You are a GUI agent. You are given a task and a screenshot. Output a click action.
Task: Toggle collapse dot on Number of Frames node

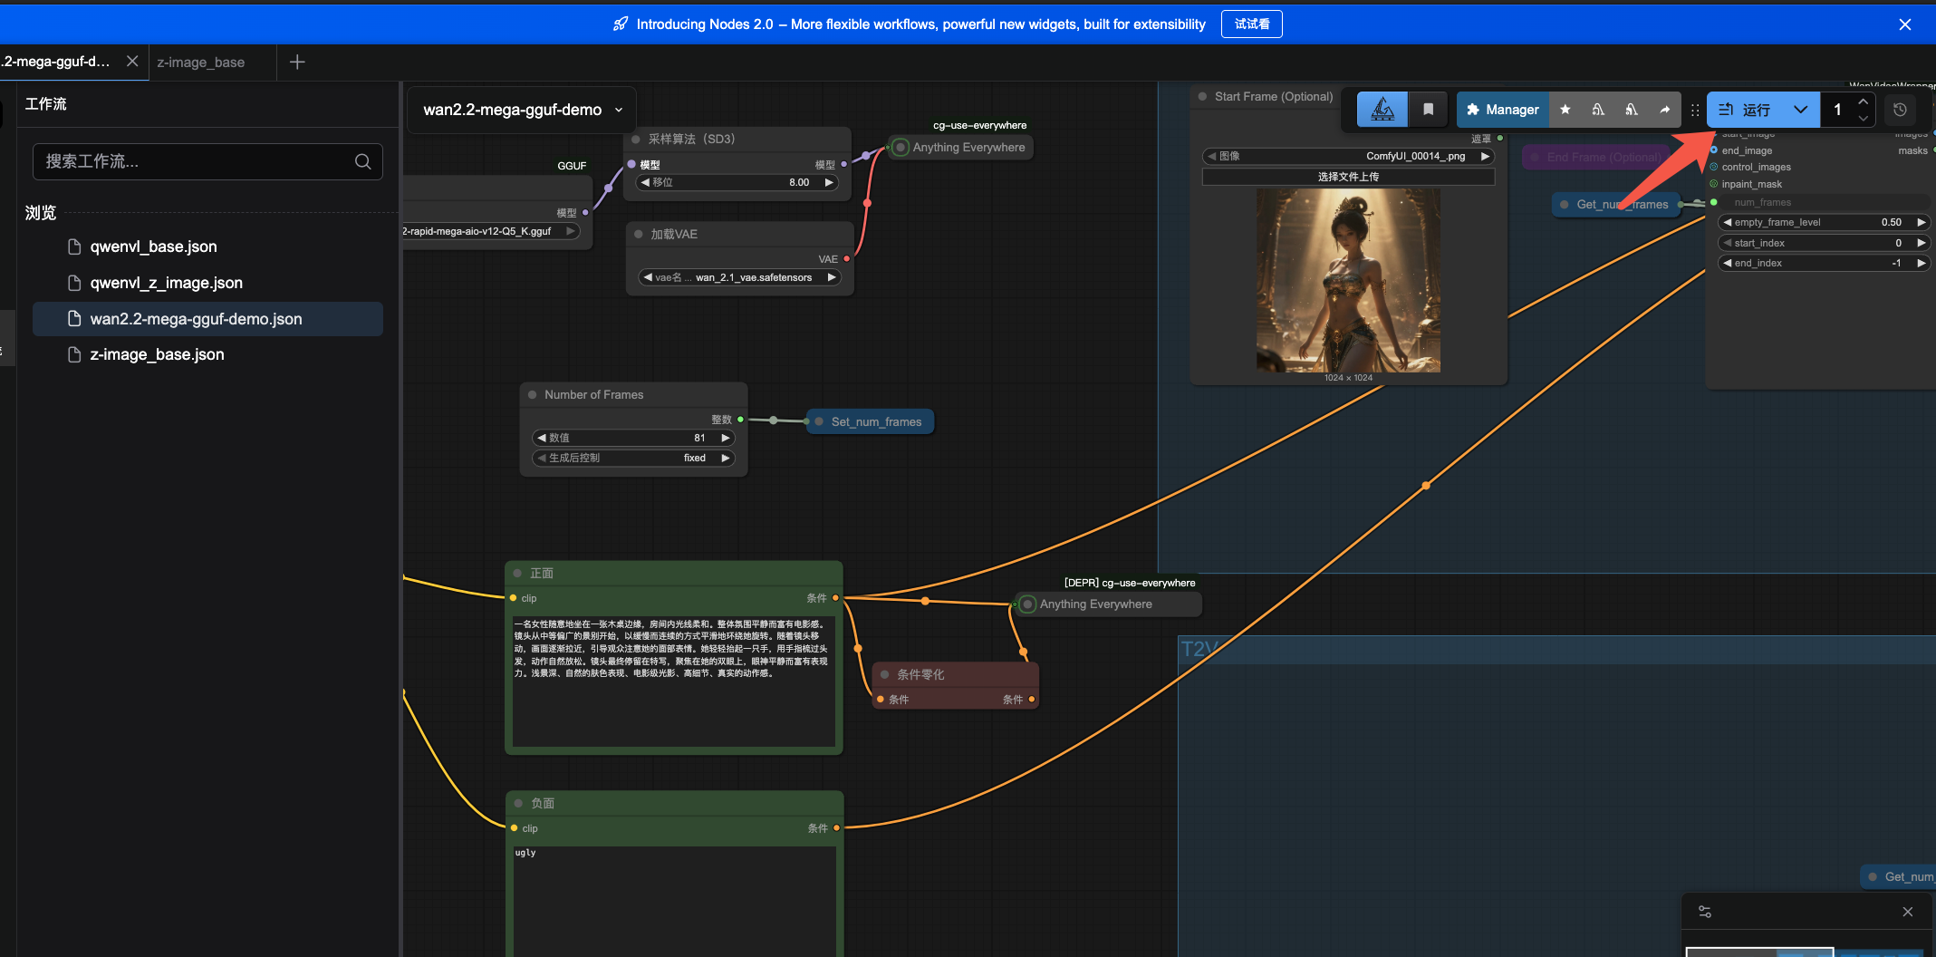pos(532,395)
